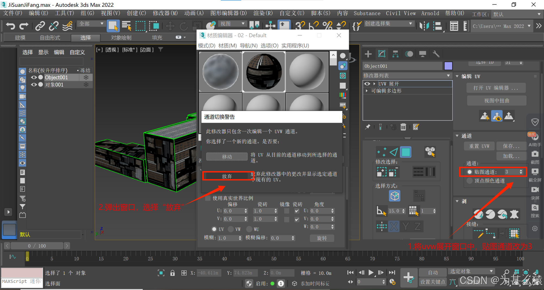
Task: Open the Display panel tab
Action: click(x=422, y=54)
